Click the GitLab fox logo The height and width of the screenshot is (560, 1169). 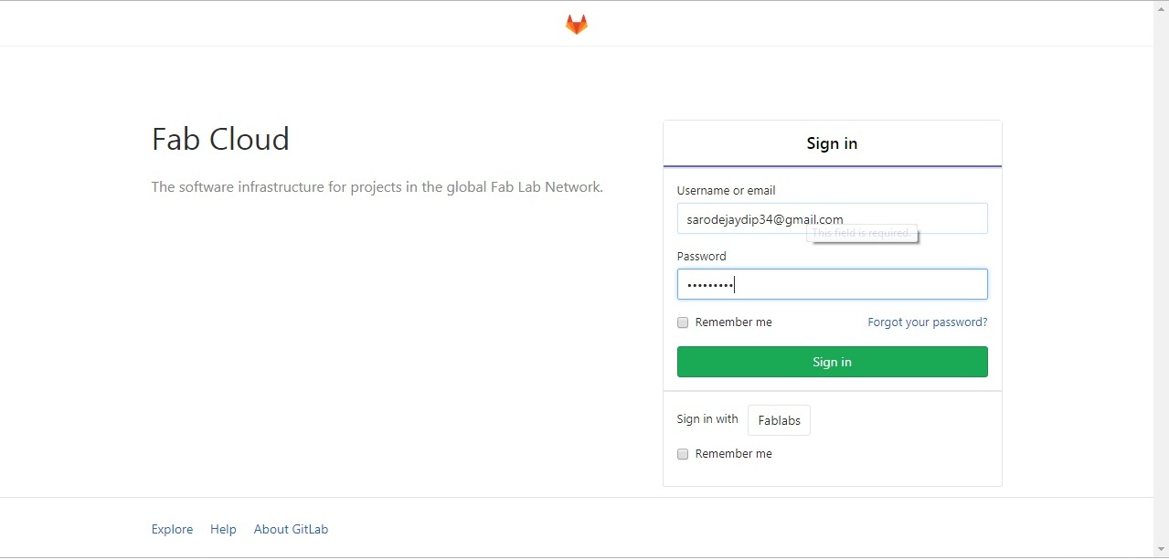point(576,25)
